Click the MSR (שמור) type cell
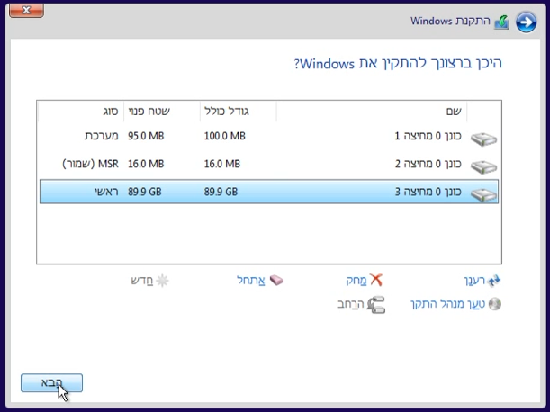Image resolution: width=550 pixels, height=412 pixels. (x=90, y=164)
